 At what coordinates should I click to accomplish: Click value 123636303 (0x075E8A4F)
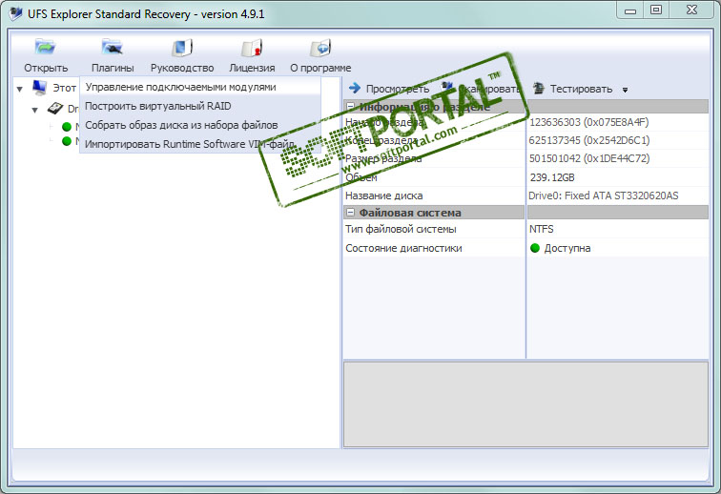click(x=589, y=122)
